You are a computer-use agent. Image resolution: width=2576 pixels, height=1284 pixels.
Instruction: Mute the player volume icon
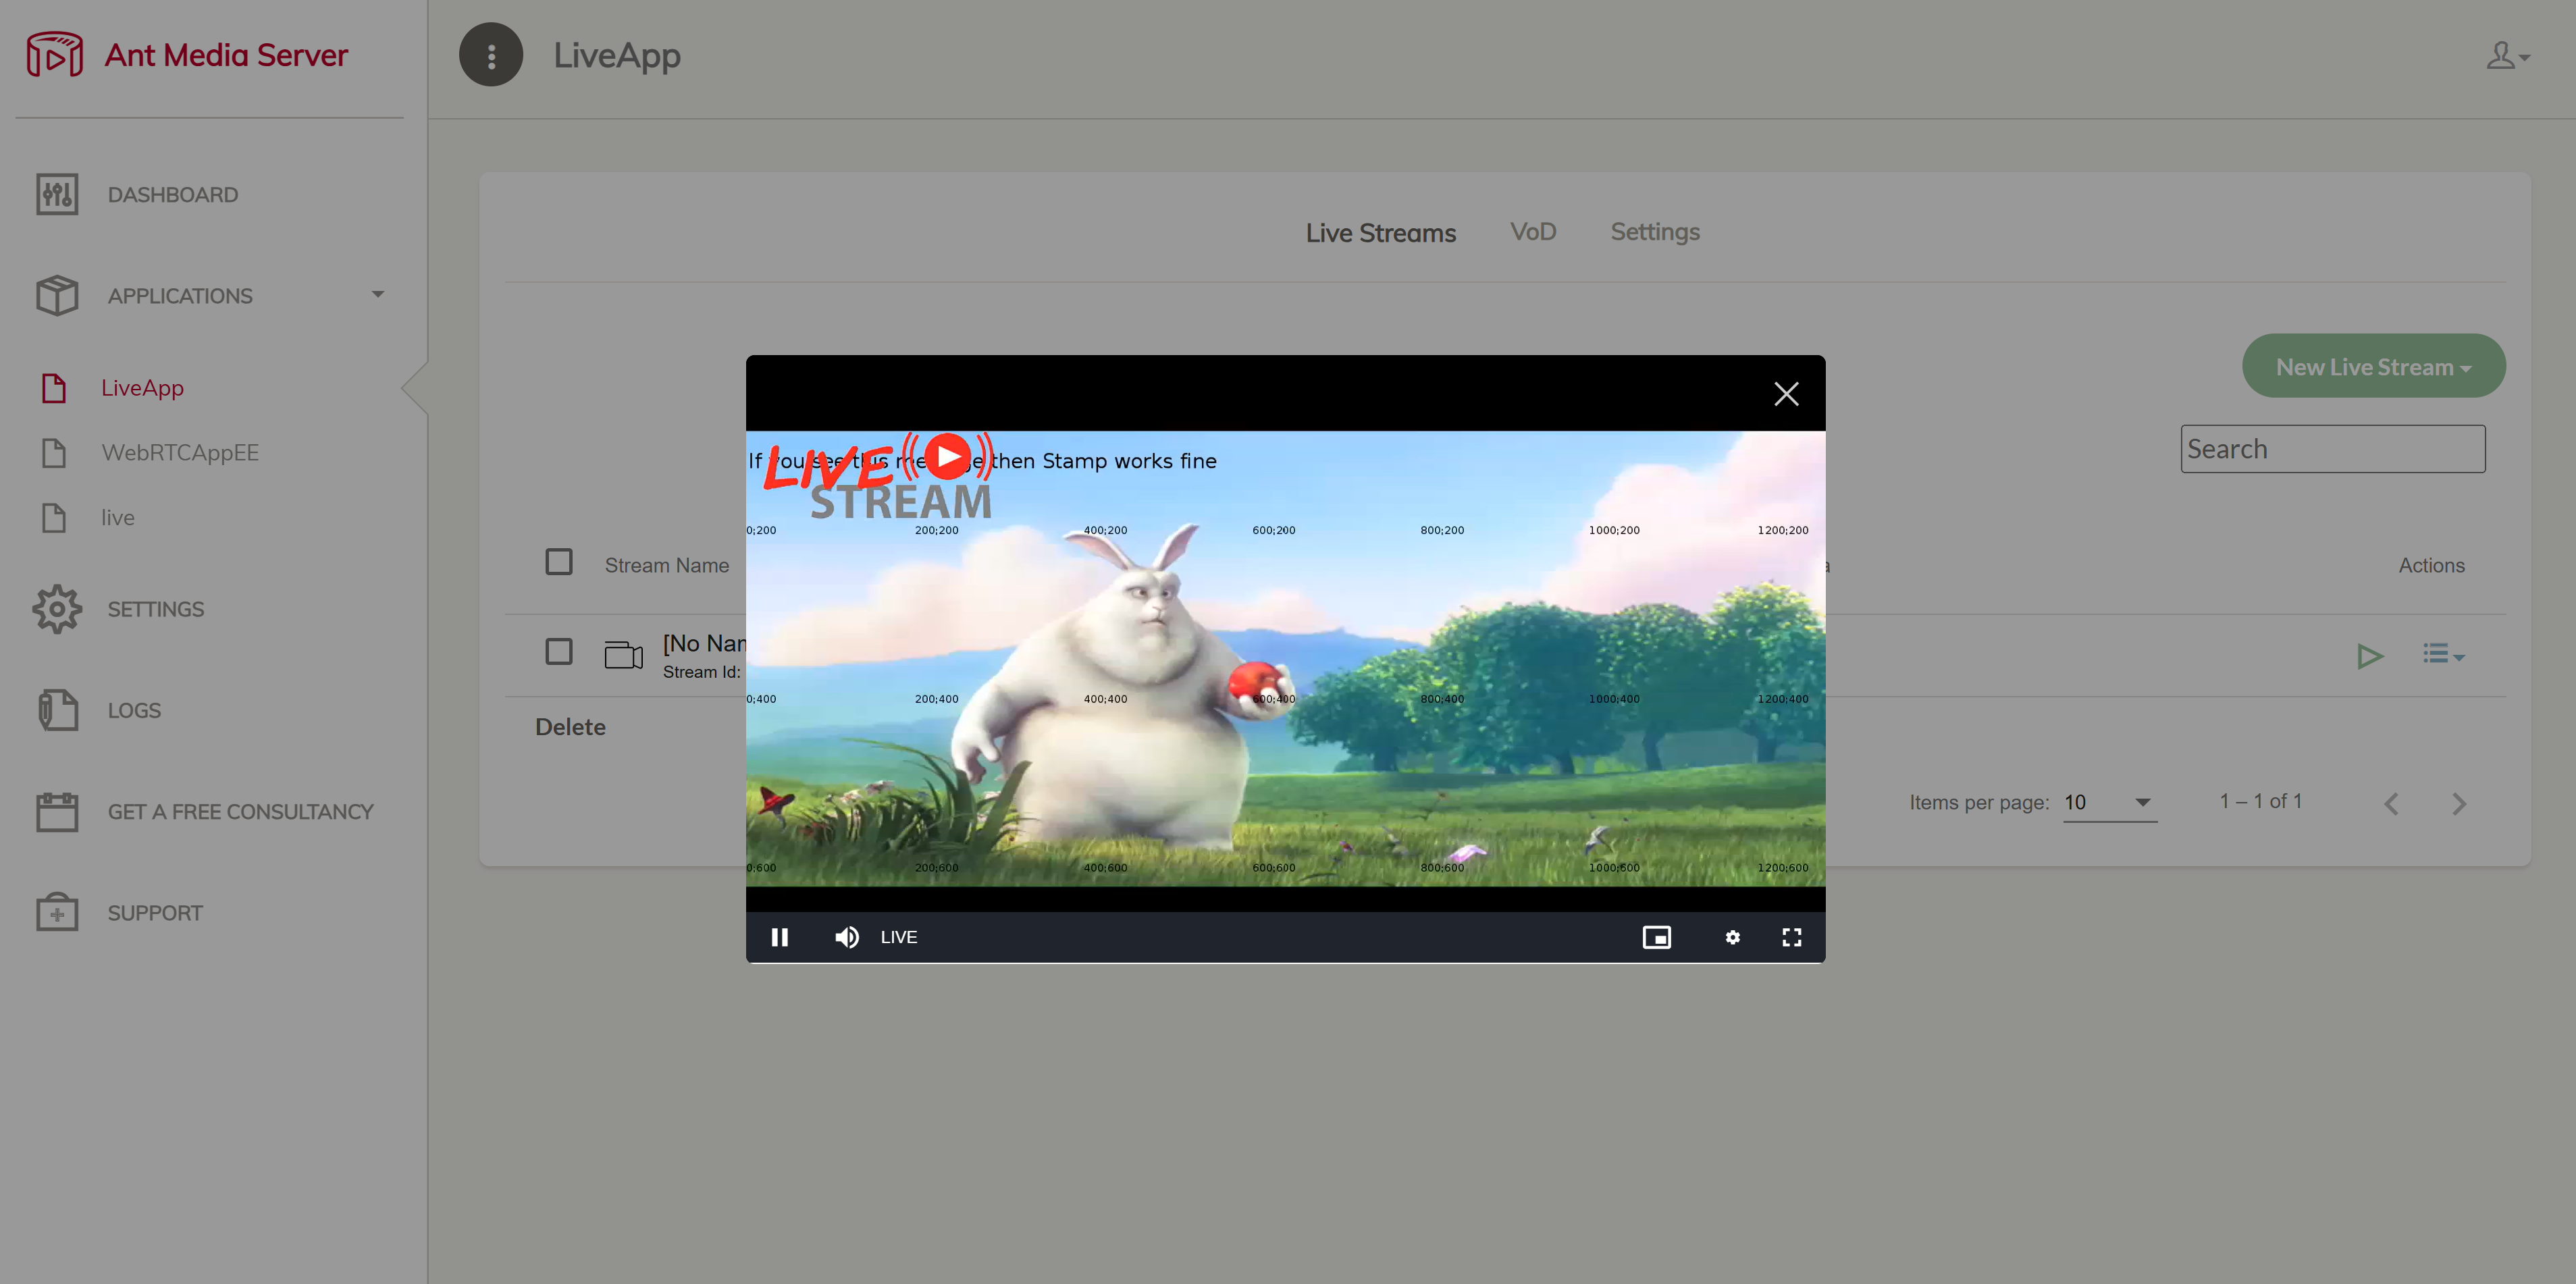click(x=847, y=937)
